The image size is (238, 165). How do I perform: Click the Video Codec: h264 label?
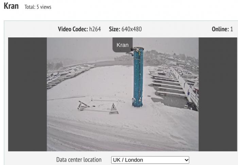tap(79, 29)
